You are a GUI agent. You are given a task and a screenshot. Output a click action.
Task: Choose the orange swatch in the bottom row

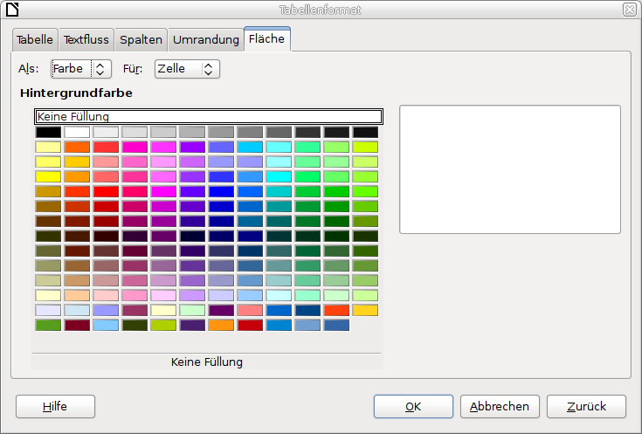click(221, 325)
